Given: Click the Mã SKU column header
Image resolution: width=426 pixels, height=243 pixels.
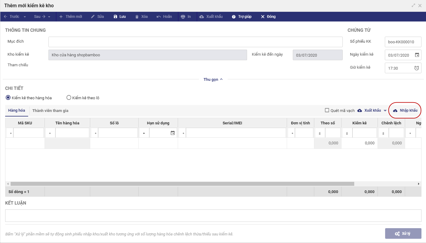Looking at the screenshot, I should 25,123.
